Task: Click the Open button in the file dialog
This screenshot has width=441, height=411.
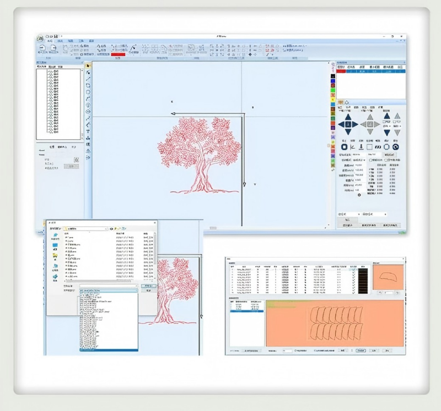Action: tap(148, 286)
